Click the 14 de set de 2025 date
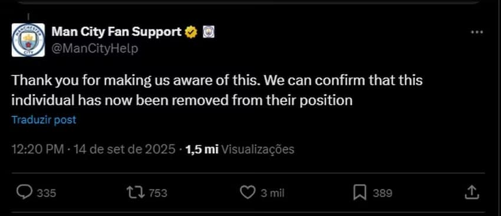Image resolution: width=501 pixels, height=216 pixels. pyautogui.click(x=124, y=149)
